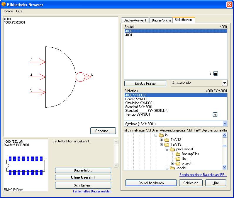Image resolution: width=234 pixels, height=198 pixels.
Task: Select Conrad.SYM3001 in library list
Action: point(138,99)
